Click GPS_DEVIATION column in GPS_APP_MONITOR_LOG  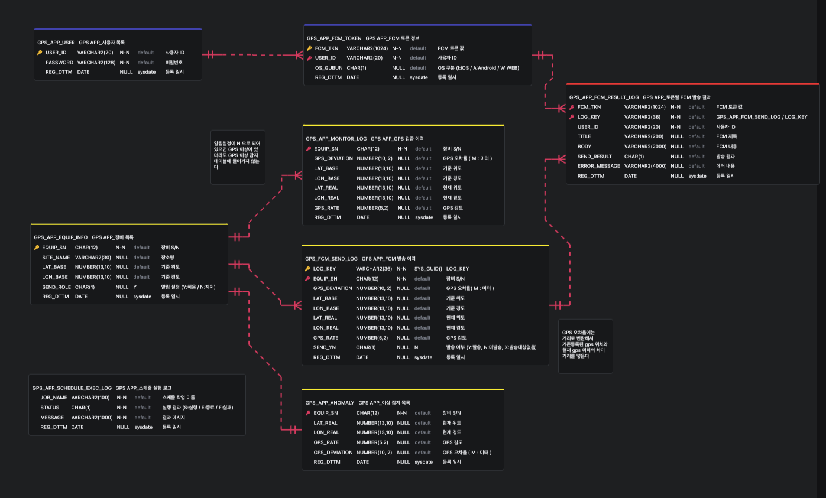[333, 158]
